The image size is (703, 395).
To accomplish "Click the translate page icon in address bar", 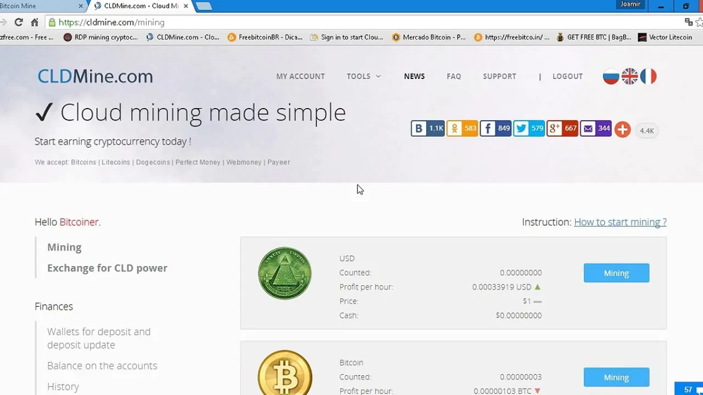I will pyautogui.click(x=688, y=22).
